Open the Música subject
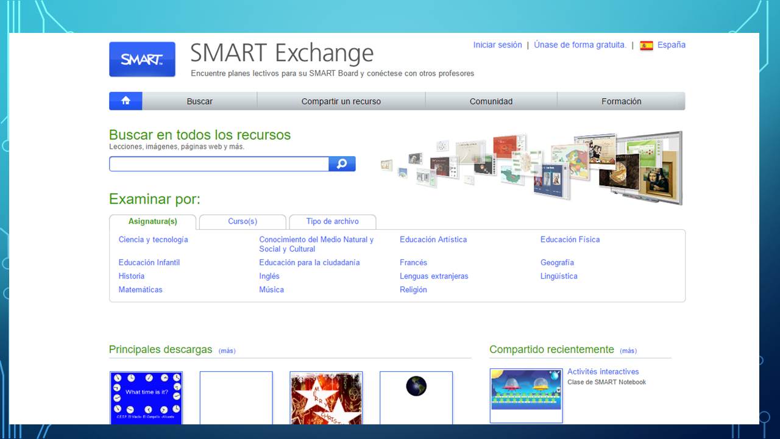Image resolution: width=780 pixels, height=439 pixels. tap(272, 290)
